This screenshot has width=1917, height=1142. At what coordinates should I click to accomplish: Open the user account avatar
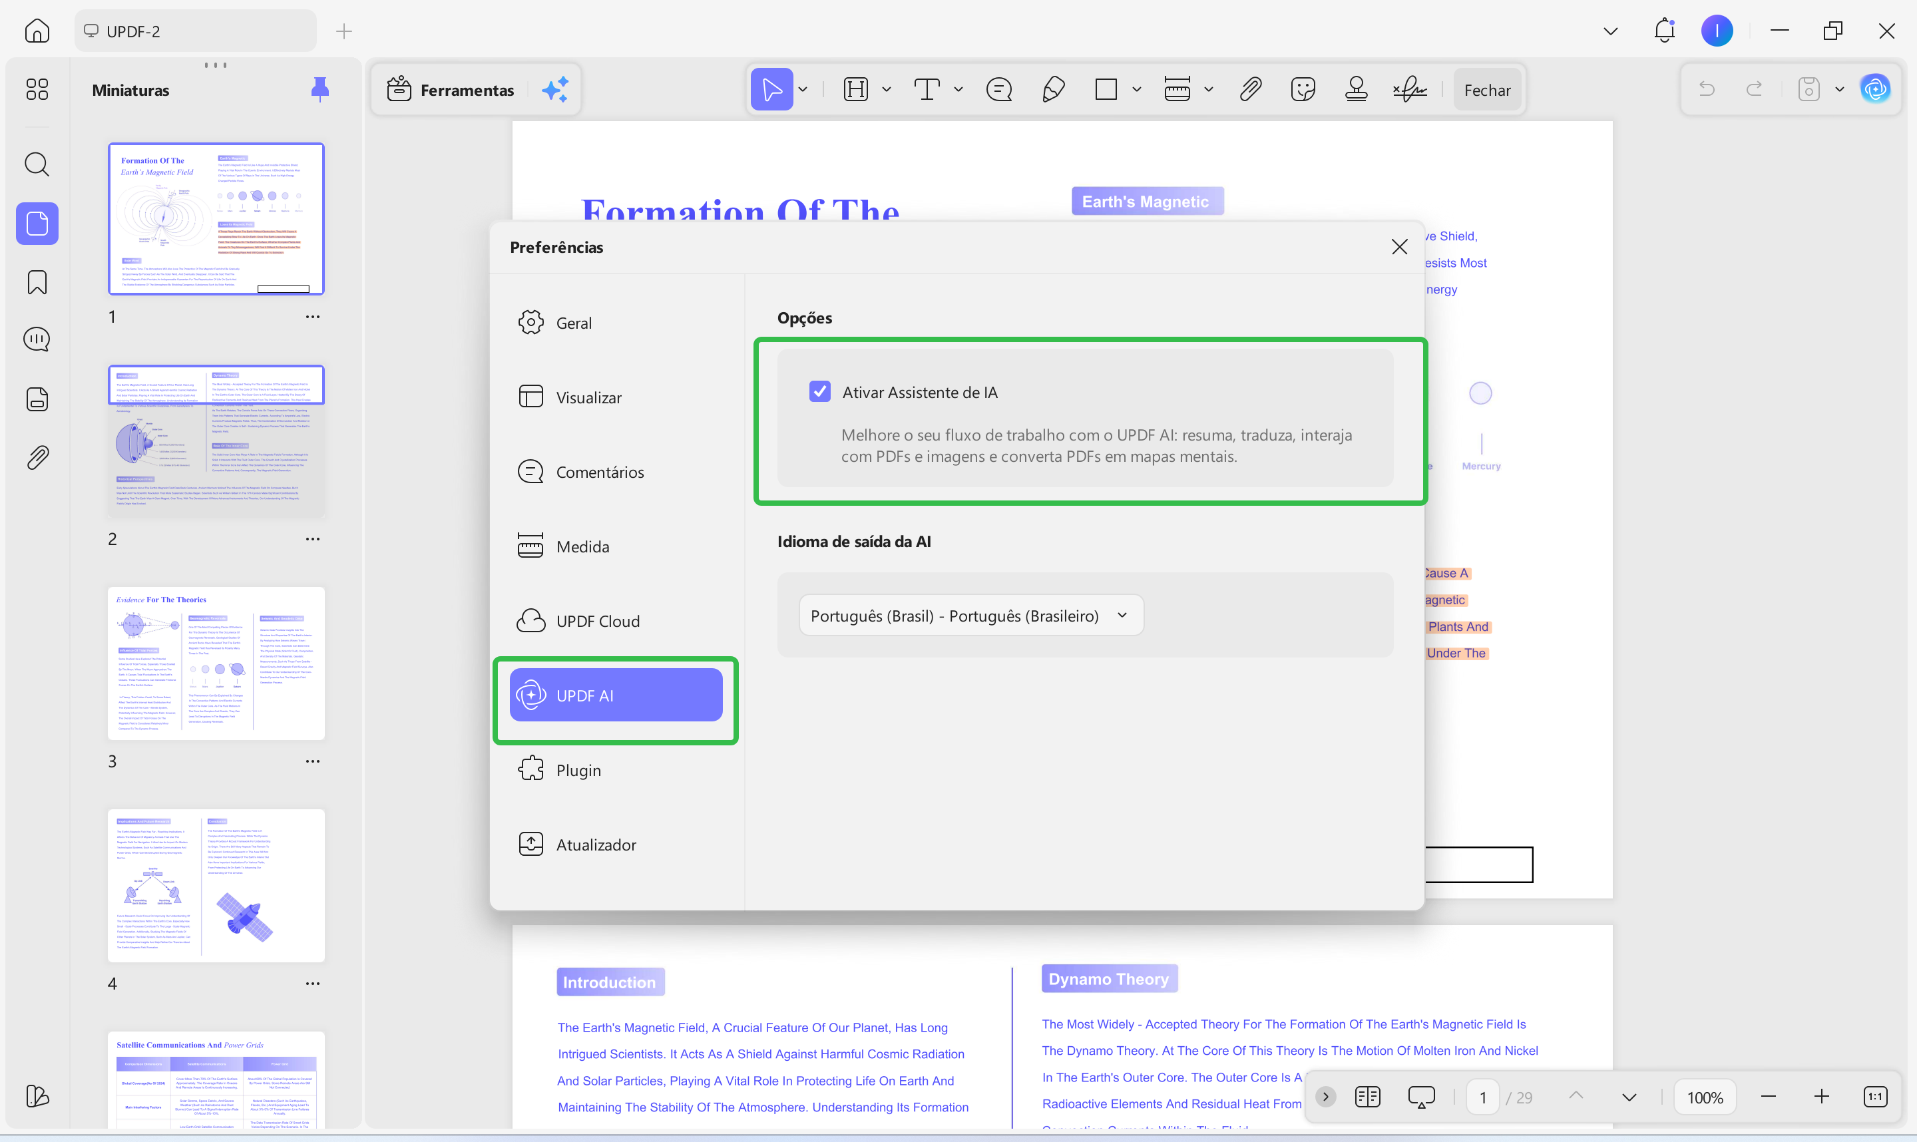pyautogui.click(x=1717, y=31)
